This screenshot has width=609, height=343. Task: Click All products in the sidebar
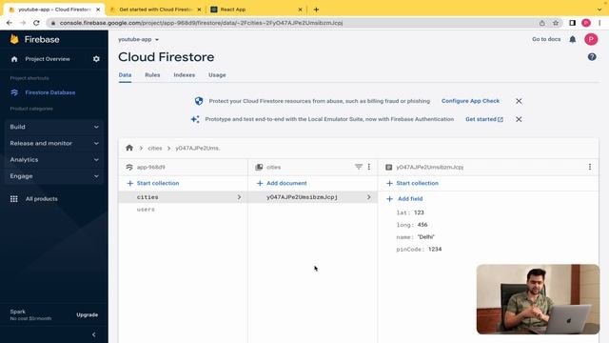[x=42, y=199]
